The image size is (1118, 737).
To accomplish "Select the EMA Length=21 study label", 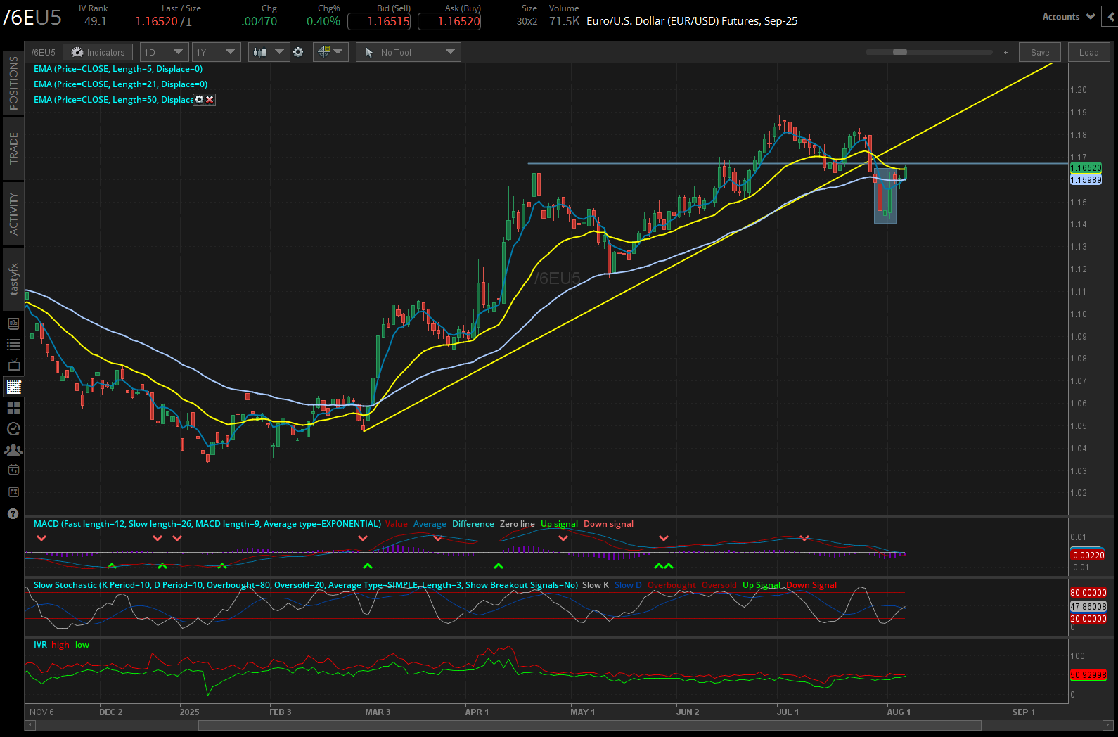I will (121, 84).
